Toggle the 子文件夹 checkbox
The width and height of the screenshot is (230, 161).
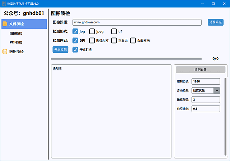75,49
